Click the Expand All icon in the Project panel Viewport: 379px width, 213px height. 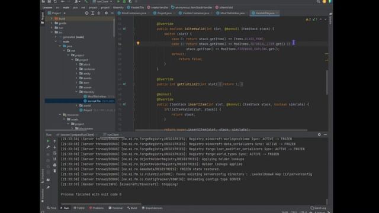click(93, 13)
